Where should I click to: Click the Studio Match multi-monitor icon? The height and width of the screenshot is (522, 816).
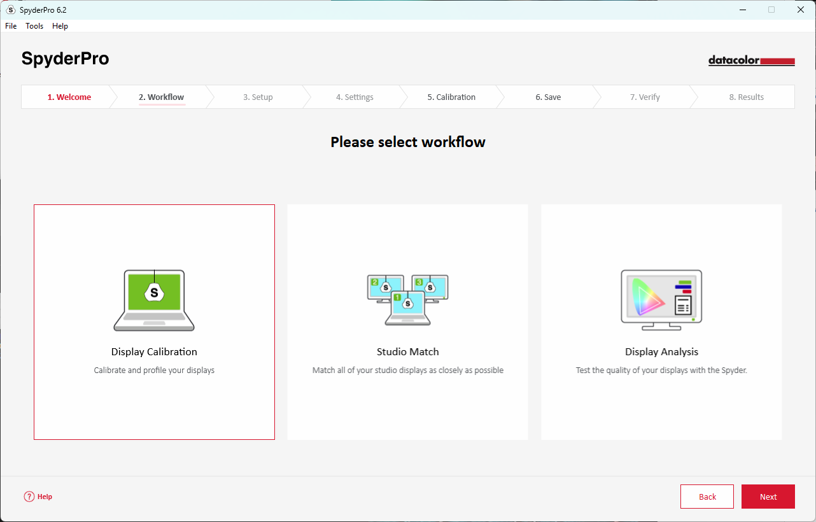pos(407,300)
